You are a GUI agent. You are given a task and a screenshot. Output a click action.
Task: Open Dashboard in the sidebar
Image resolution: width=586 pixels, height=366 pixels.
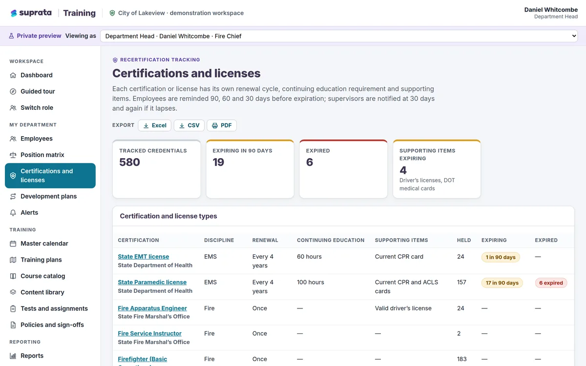[50, 75]
